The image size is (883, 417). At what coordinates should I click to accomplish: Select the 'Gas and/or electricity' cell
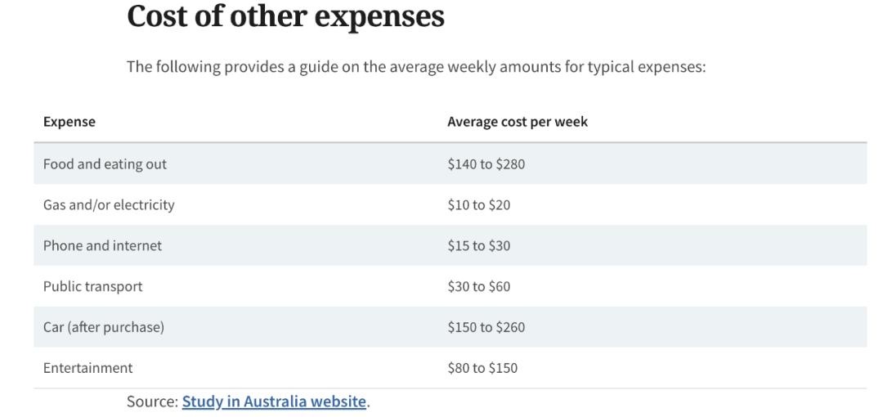(x=108, y=204)
